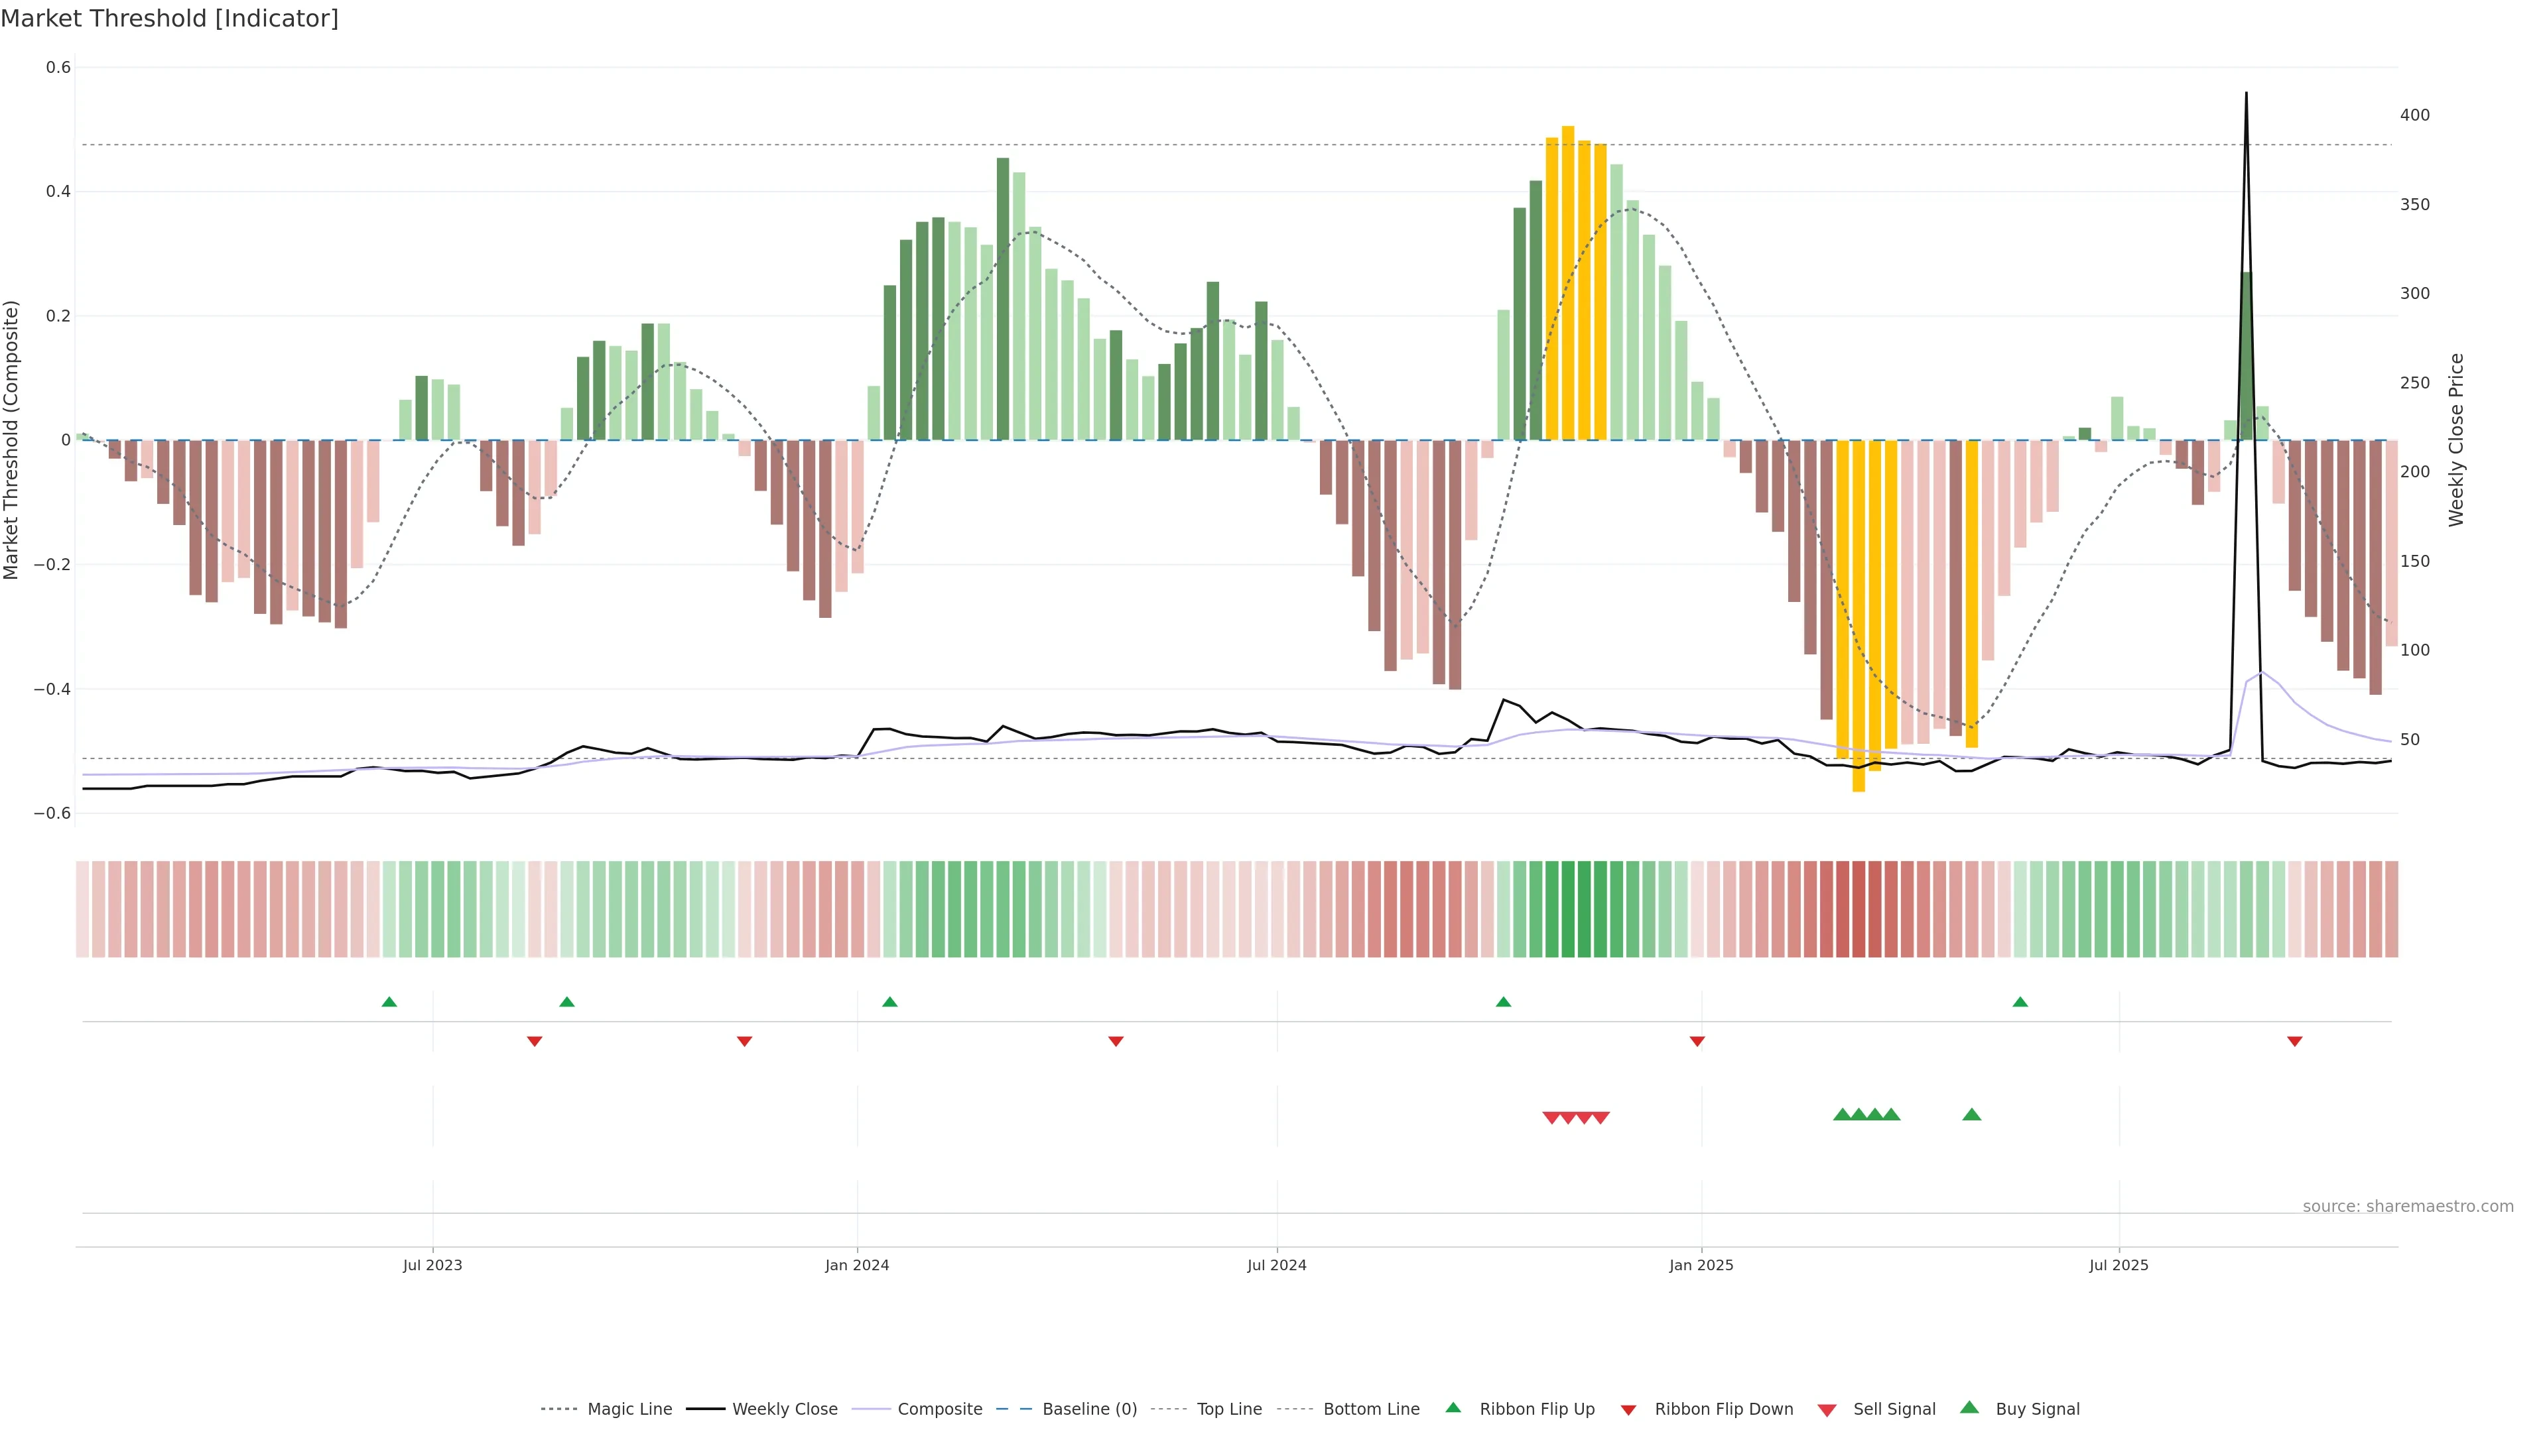Screen dimensions: 2547x1432
Task: Click the isolated rightmost green buy signal triangle
Action: tap(1971, 1114)
